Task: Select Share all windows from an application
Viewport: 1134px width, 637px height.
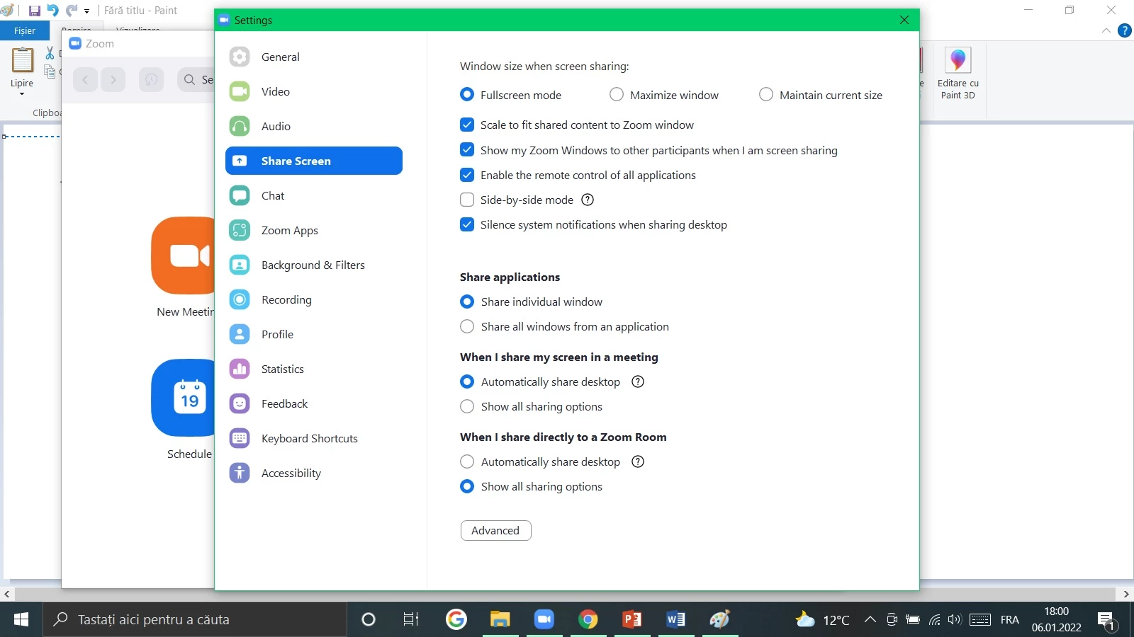Action: point(467,326)
